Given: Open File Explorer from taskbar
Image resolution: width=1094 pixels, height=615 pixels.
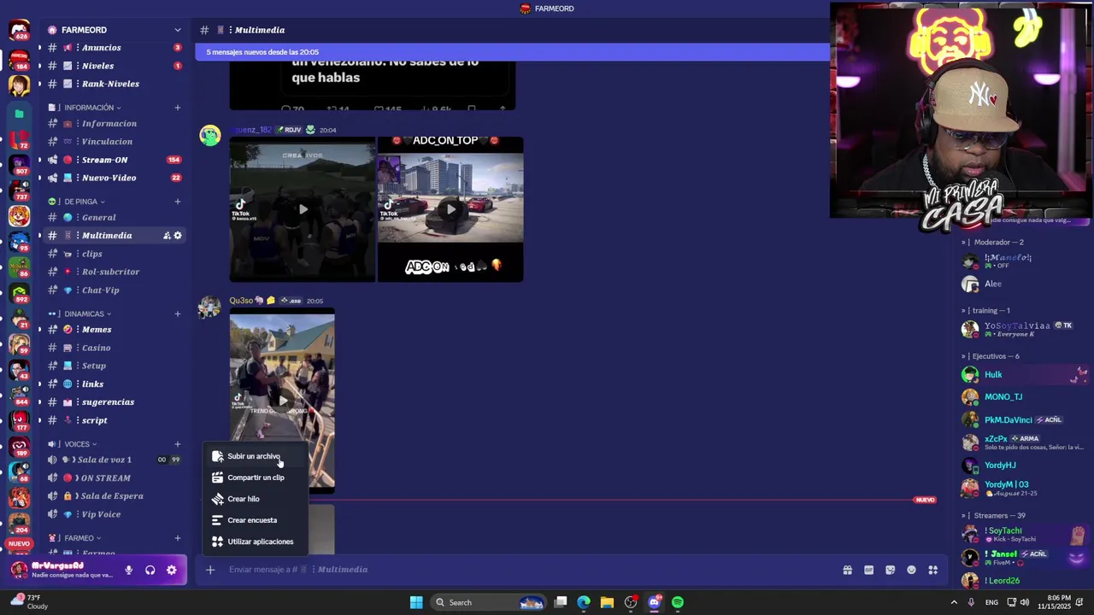Looking at the screenshot, I should click(607, 602).
